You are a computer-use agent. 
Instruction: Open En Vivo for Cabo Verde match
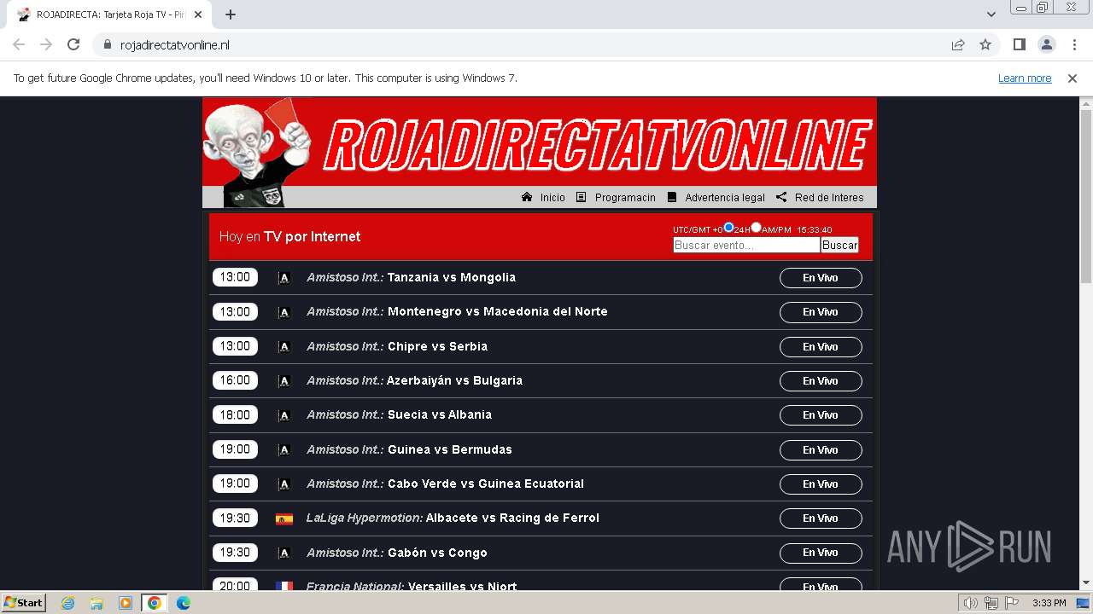click(x=821, y=484)
